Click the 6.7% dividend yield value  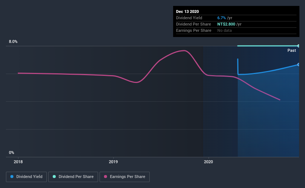point(221,18)
